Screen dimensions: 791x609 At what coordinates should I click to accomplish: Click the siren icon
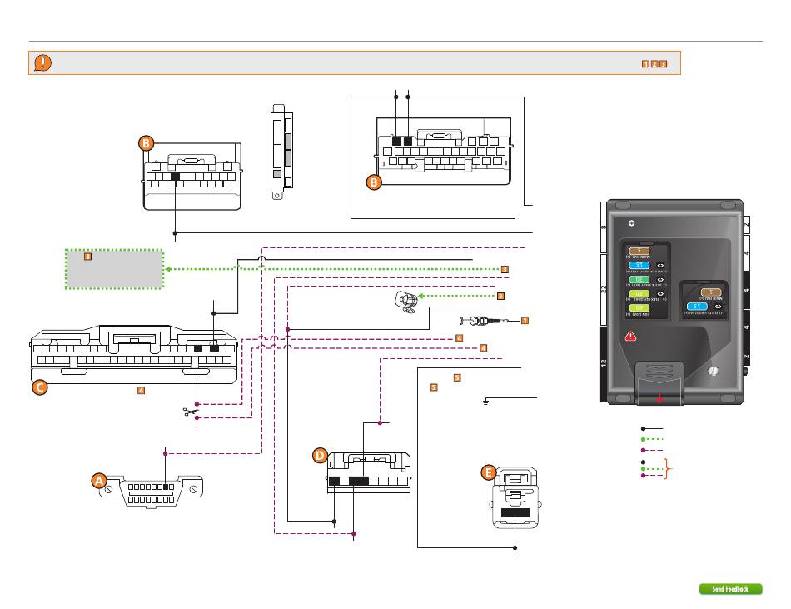click(x=405, y=302)
